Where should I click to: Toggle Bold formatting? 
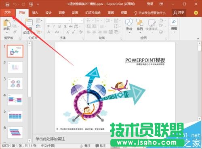(x=48, y=26)
